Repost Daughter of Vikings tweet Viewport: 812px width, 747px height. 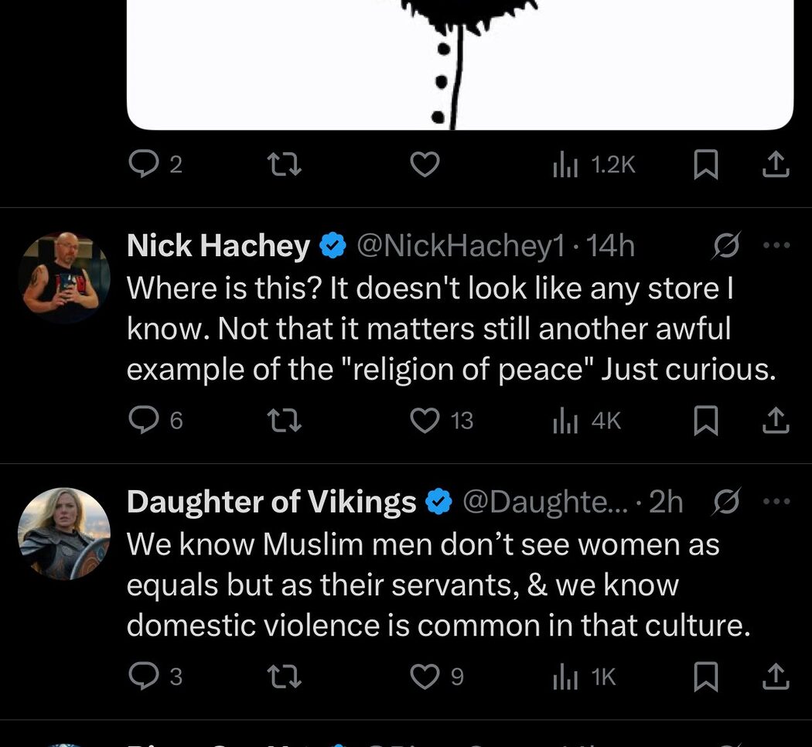(285, 676)
